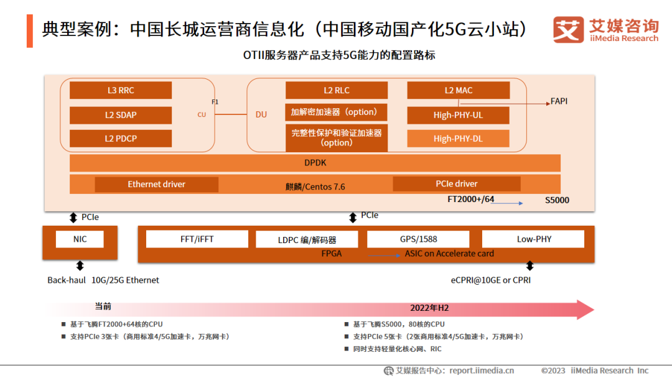Click the L2 MAC block
The image size is (672, 378).
coord(459,90)
